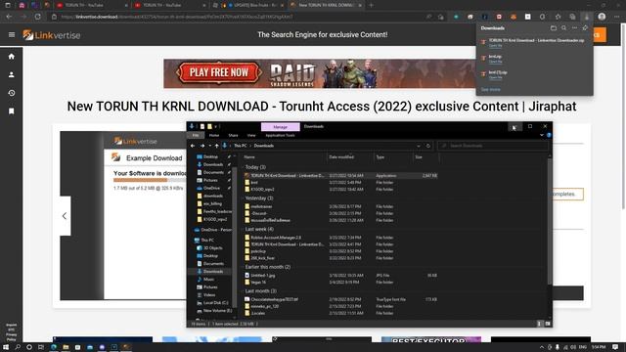Pin the Edge Downloads panel
Image resolution: width=626 pixels, height=352 pixels.
[x=585, y=28]
